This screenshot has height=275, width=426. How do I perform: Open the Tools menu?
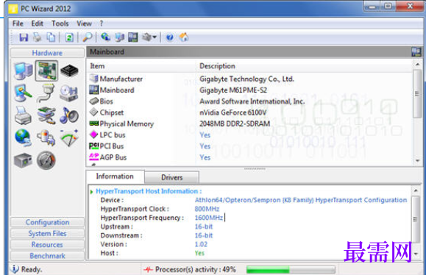point(60,24)
